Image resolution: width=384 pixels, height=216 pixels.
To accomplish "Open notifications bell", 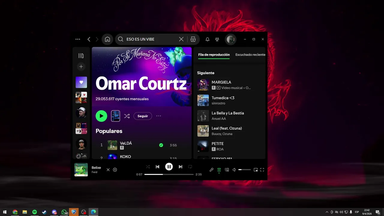I will (x=207, y=39).
